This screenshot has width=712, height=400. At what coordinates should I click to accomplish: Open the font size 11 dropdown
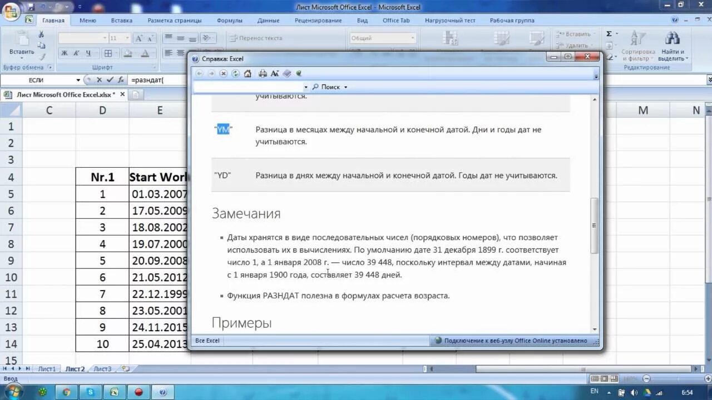(x=127, y=38)
